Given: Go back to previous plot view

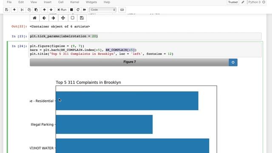Looking at the screenshot, I should pyautogui.click(x=44, y=18).
